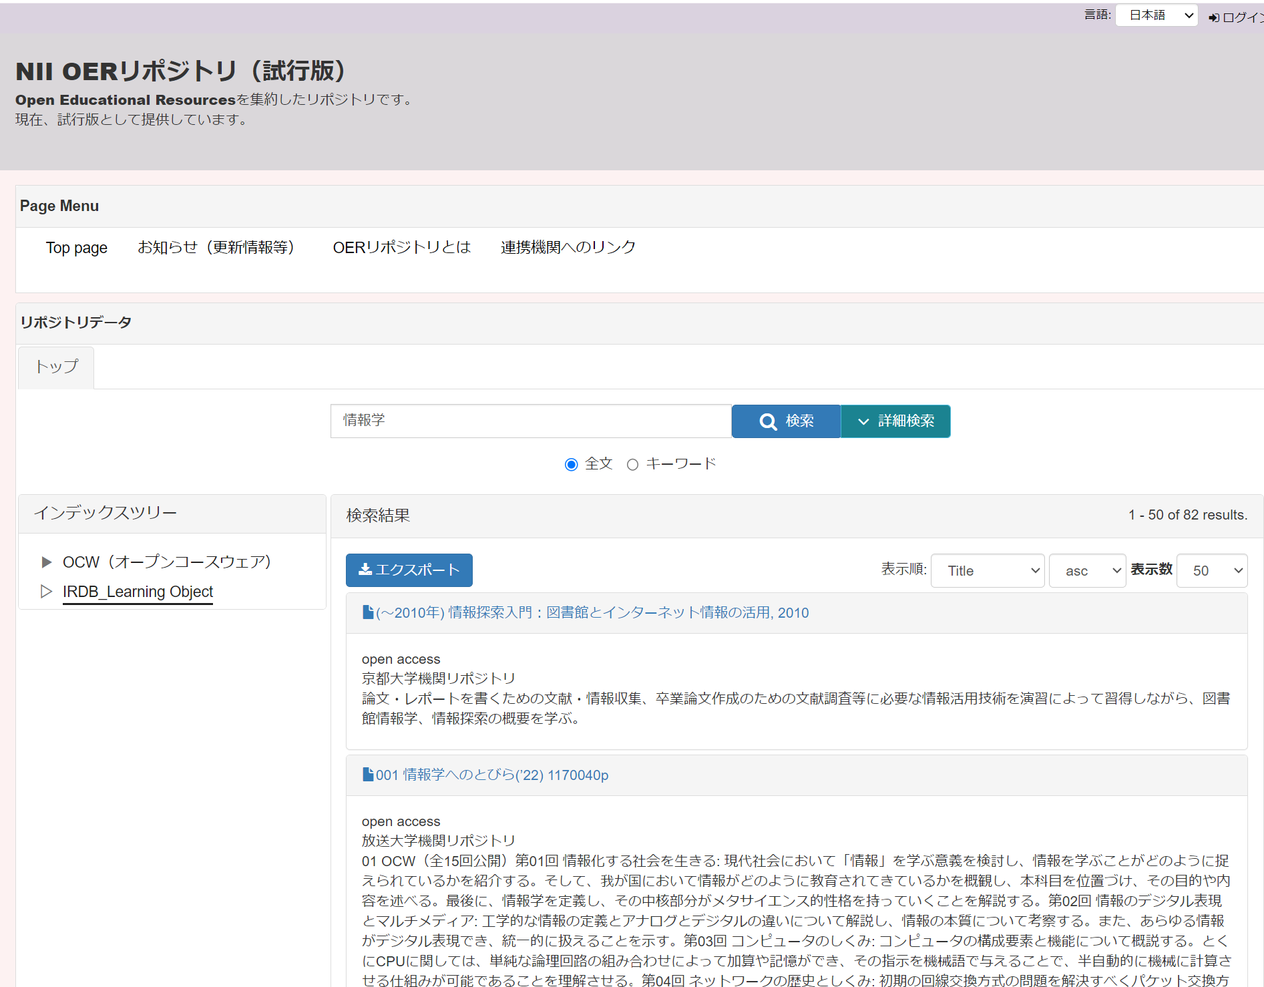This screenshot has width=1264, height=987.
Task: Open OERリポジトリとは menu item
Action: (x=402, y=247)
